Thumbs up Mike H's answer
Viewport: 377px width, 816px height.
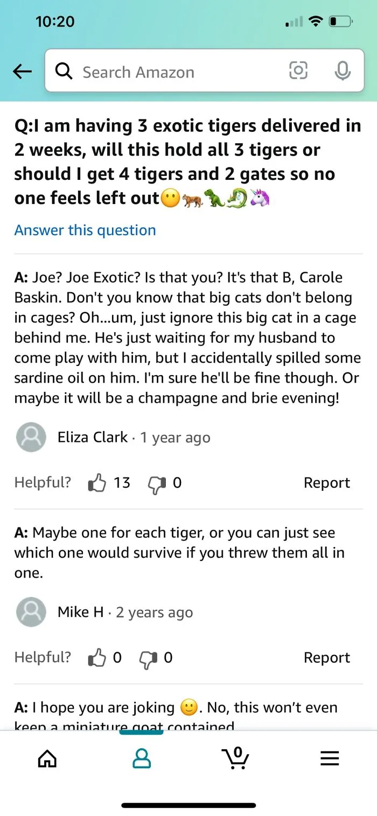(x=97, y=657)
